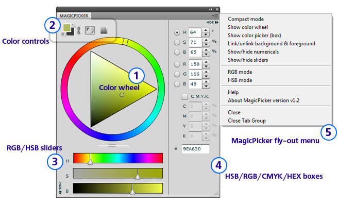Choose Compact mode from fly-out menu

click(246, 19)
